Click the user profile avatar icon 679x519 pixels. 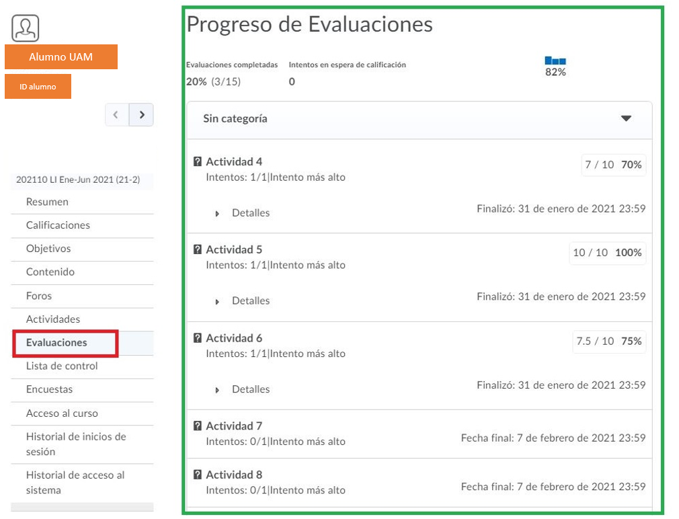(26, 28)
